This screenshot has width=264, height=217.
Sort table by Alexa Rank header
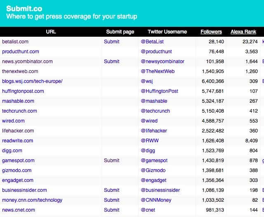coord(243,32)
